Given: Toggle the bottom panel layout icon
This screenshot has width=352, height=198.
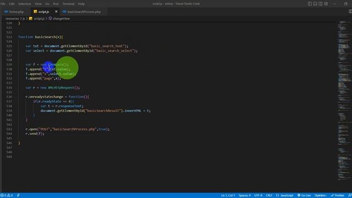Looking at the screenshot, I should pyautogui.click(x=315, y=4).
